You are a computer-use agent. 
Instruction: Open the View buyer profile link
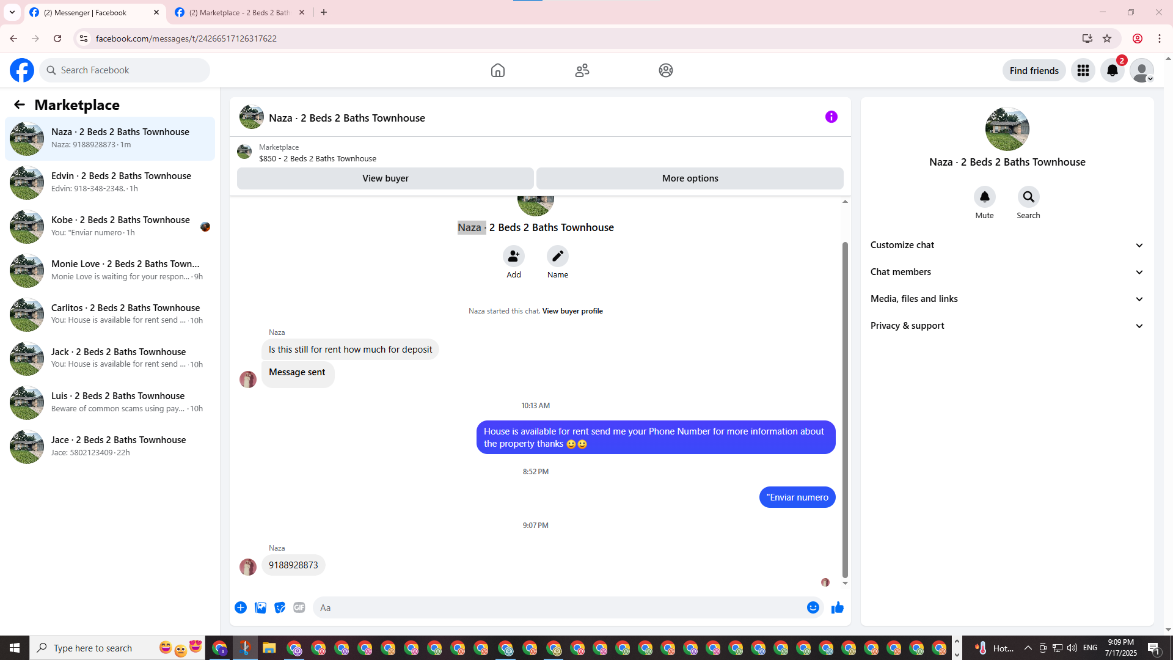click(x=572, y=311)
